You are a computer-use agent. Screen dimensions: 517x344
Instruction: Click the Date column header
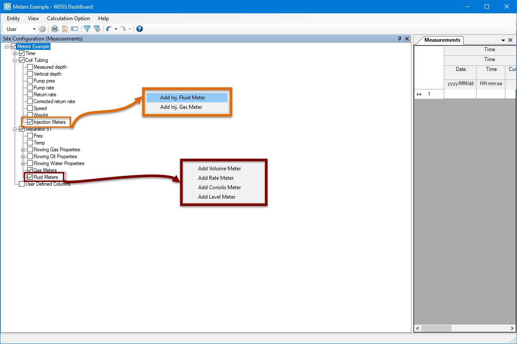click(x=461, y=72)
